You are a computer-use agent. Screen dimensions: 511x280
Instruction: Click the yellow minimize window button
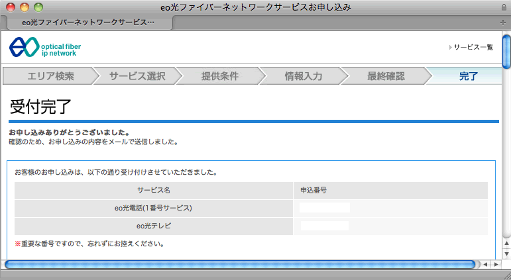click(25, 7)
